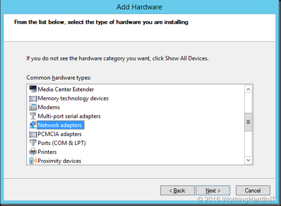Click the Multi-port serial adapters icon
Viewport: 281px width, 206px height.
coord(33,116)
